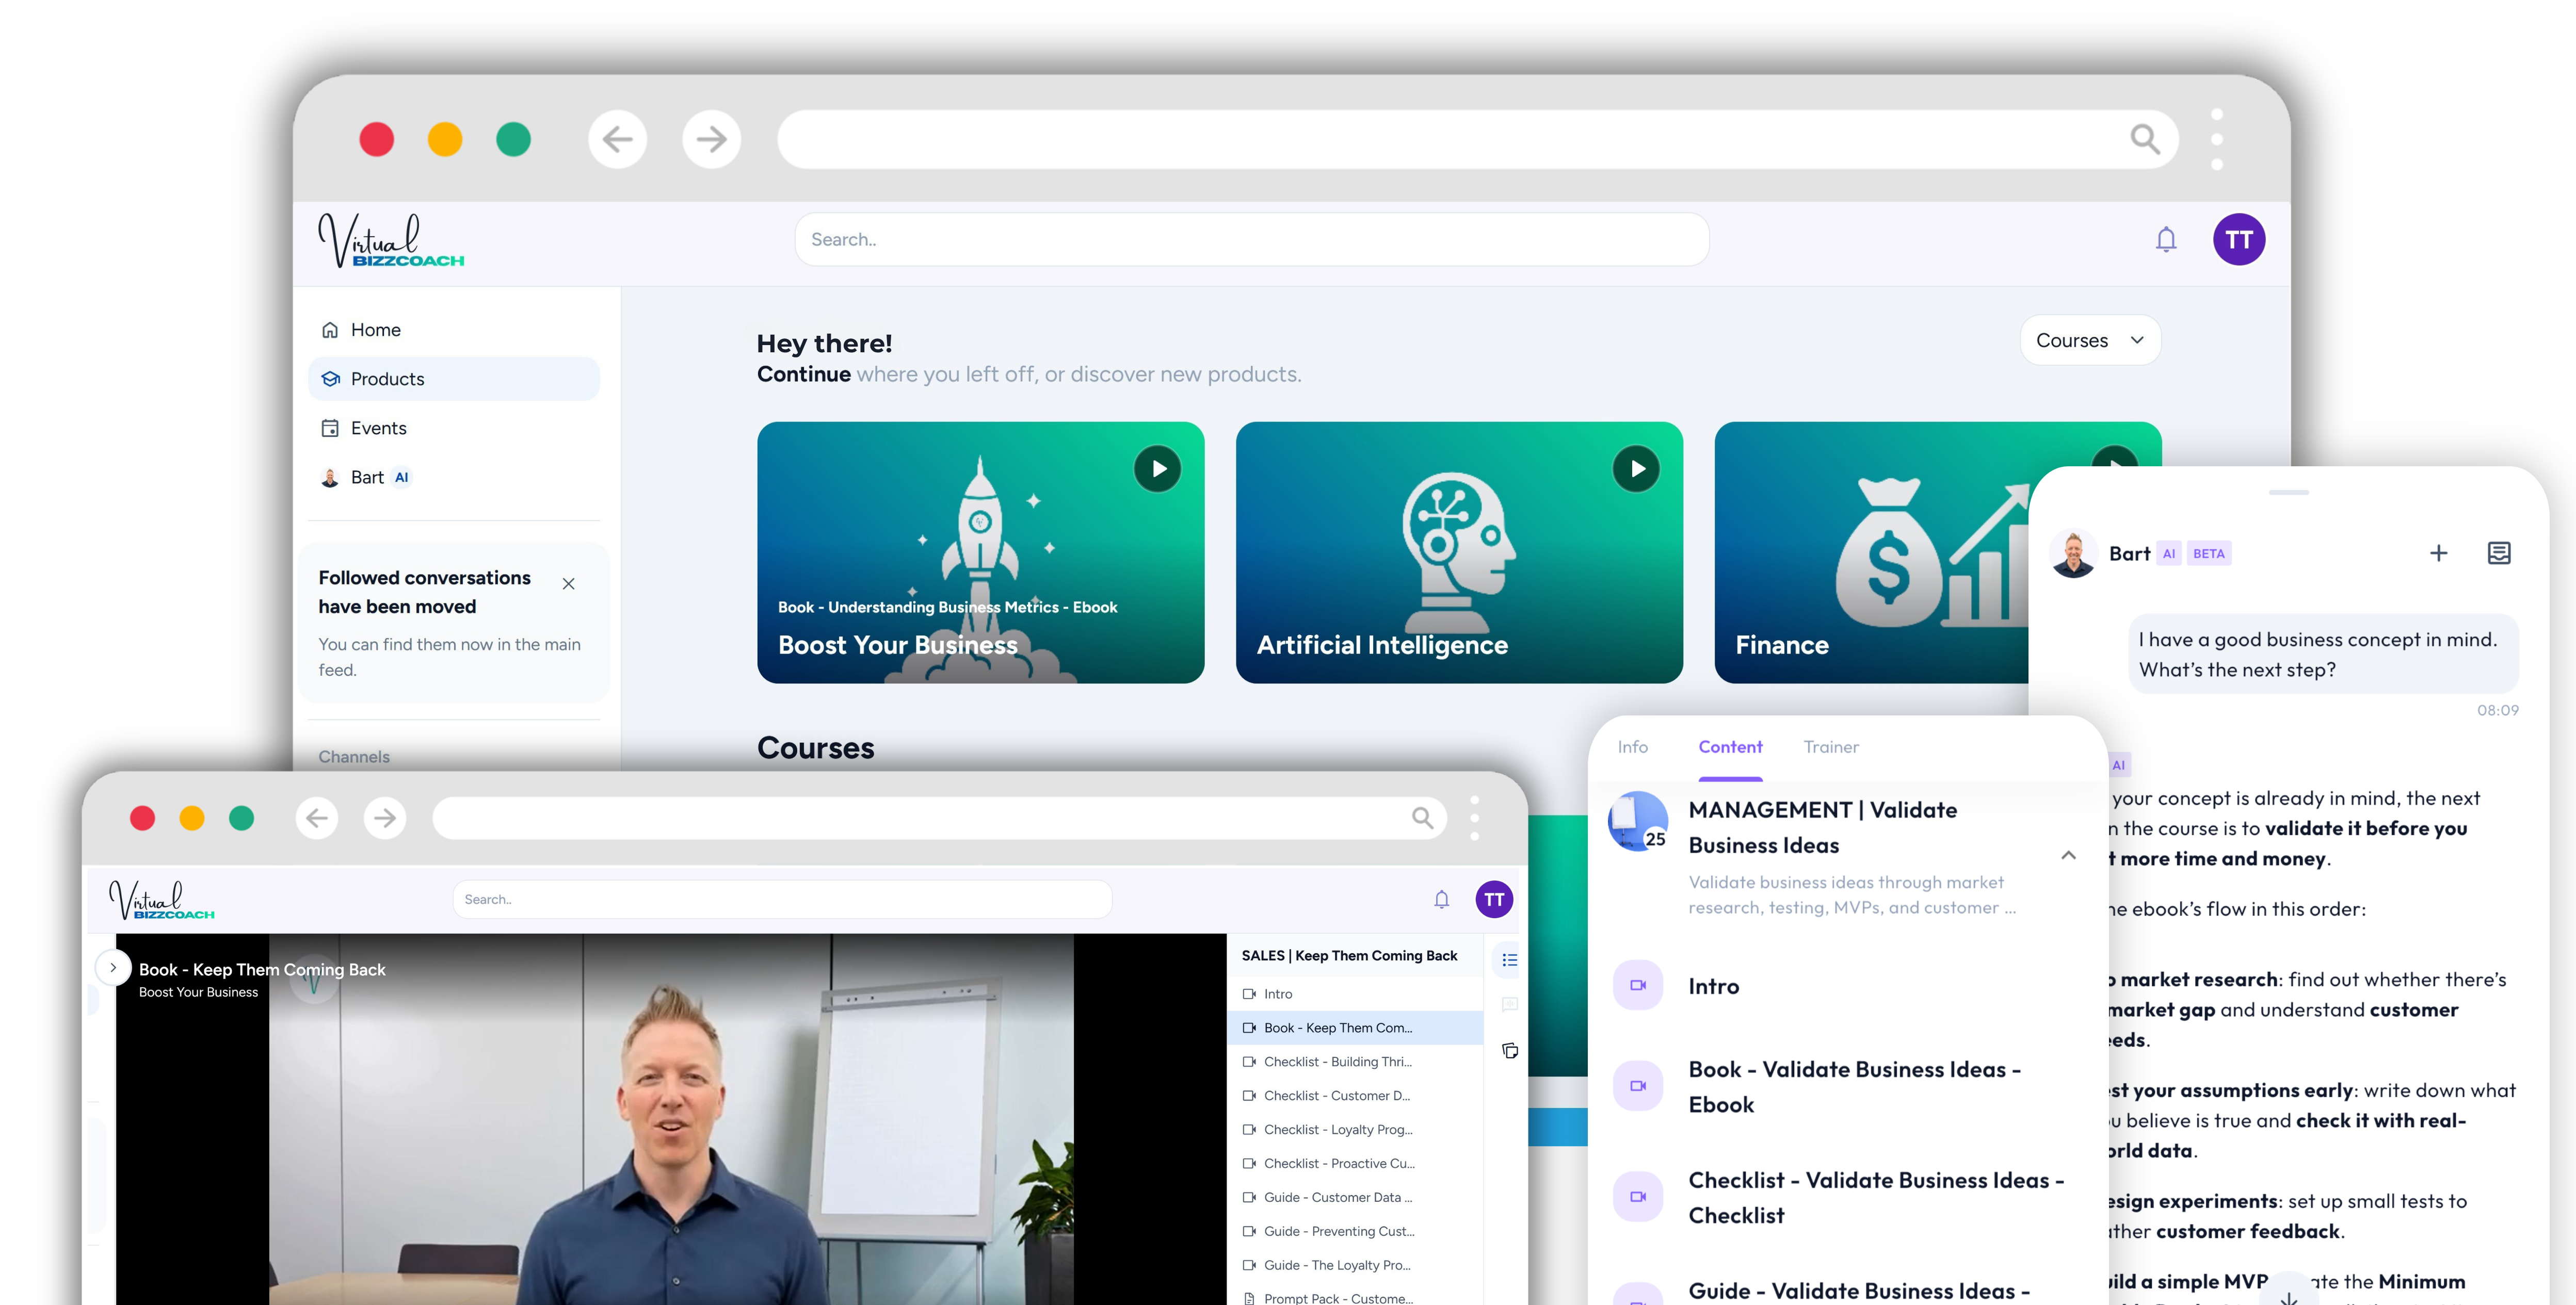
Task: Select the lesson list icon beside the playlist
Action: pos(1509,960)
